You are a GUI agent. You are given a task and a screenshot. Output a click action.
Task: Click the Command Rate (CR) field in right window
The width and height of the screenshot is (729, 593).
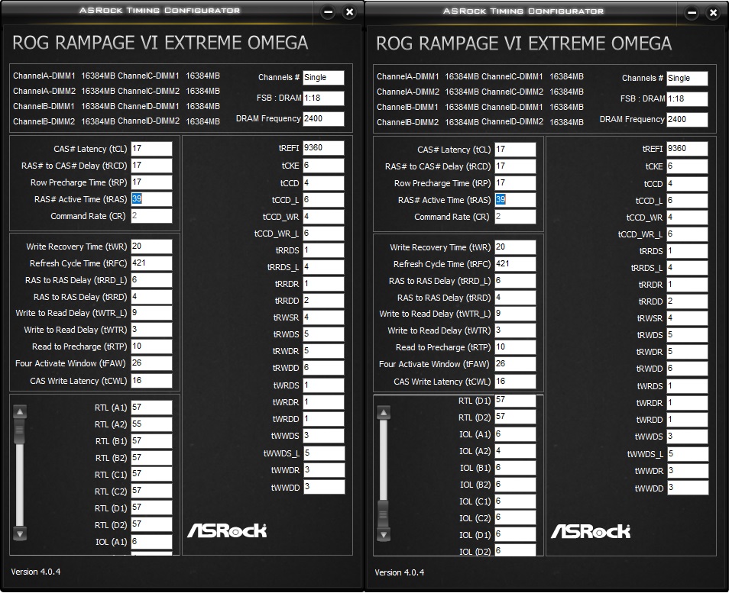coord(515,217)
